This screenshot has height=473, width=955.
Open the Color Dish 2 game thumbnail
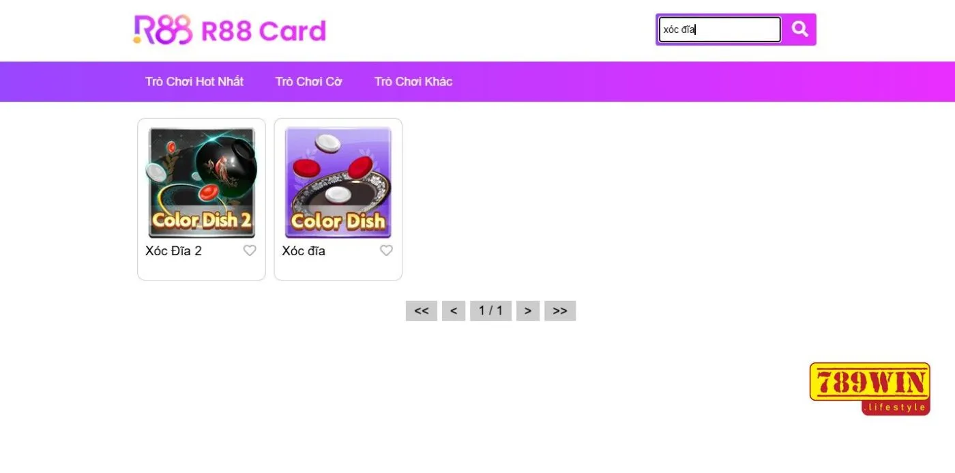point(201,182)
